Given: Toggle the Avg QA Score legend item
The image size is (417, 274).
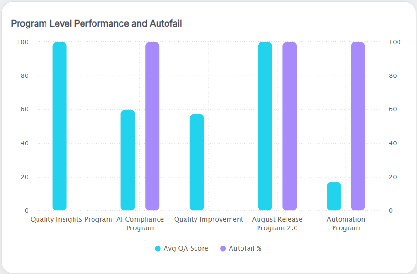Looking at the screenshot, I should click(185, 248).
